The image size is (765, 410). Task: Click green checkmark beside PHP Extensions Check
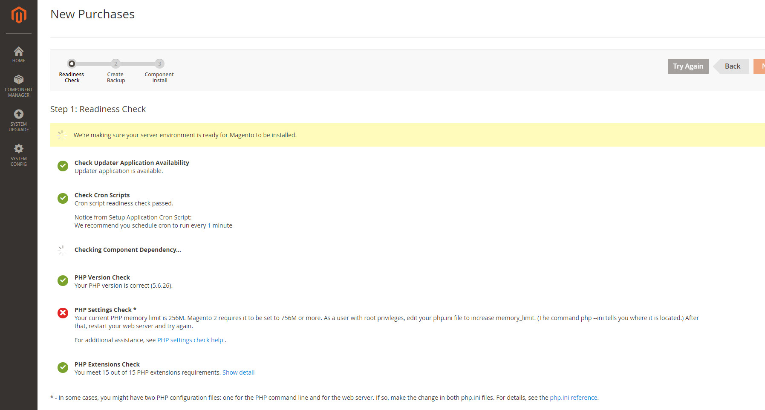[63, 367]
